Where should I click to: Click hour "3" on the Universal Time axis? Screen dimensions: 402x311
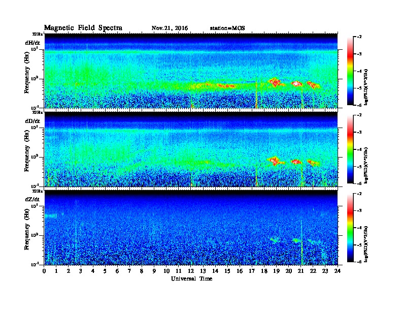click(x=81, y=271)
